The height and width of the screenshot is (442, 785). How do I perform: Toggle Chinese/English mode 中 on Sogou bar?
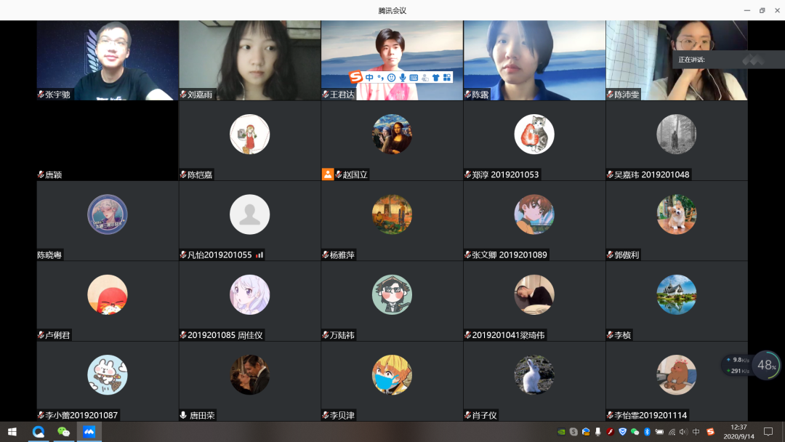pyautogui.click(x=369, y=78)
